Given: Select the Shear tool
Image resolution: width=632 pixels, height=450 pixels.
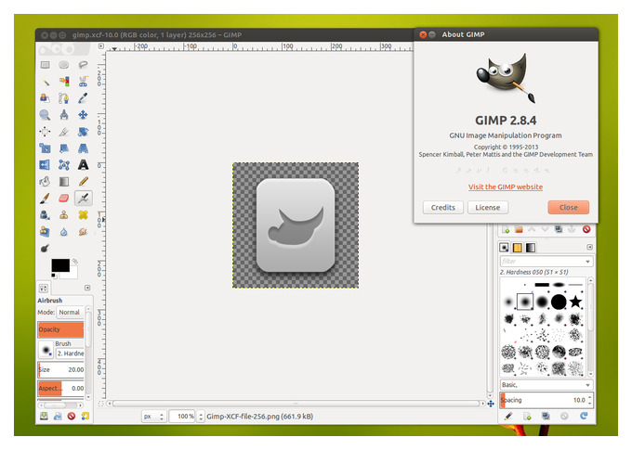Looking at the screenshot, I should pyautogui.click(x=64, y=148).
